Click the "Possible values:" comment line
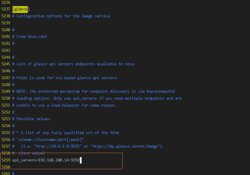 (x=34, y=119)
